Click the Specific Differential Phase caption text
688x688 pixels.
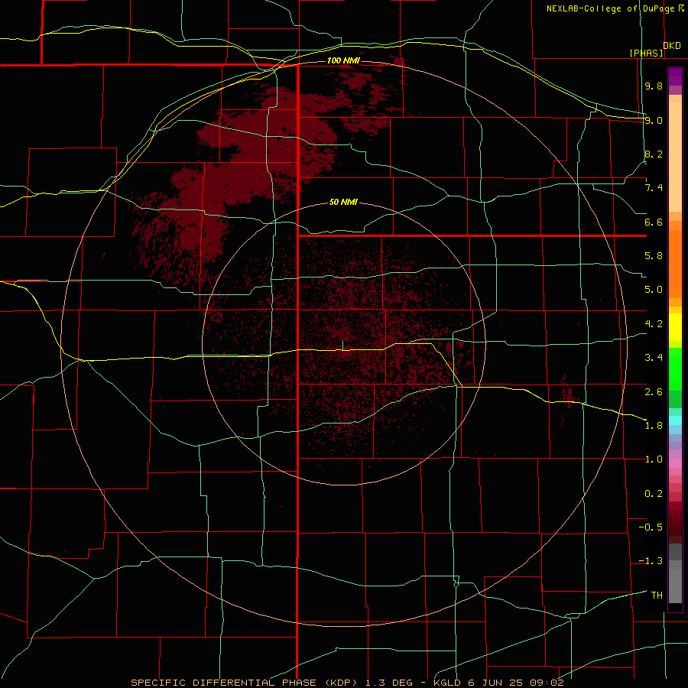click(x=347, y=683)
